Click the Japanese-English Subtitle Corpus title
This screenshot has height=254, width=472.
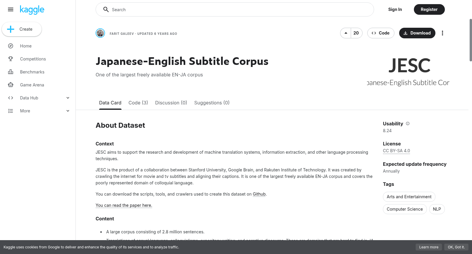pyautogui.click(x=182, y=61)
